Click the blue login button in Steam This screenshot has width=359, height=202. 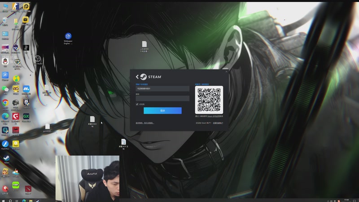click(162, 110)
